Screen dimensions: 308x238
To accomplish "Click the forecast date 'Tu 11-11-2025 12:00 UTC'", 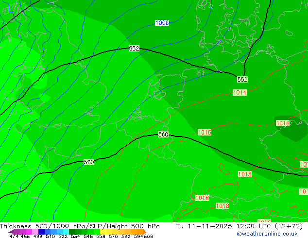I will (x=224, y=226).
